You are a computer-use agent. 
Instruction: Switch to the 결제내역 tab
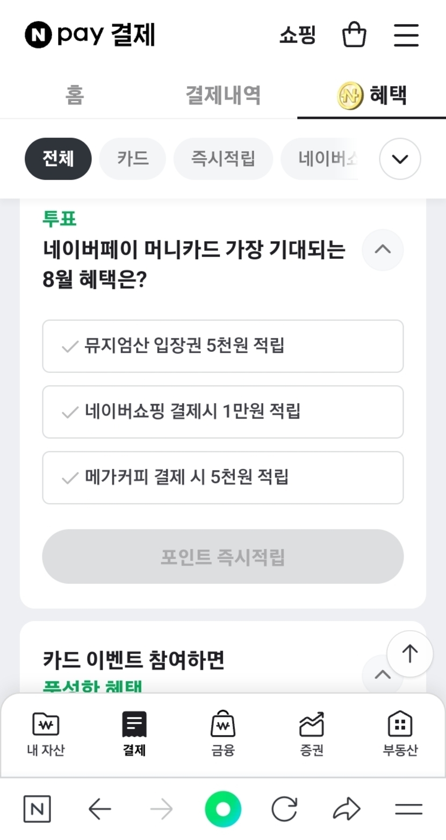(223, 95)
